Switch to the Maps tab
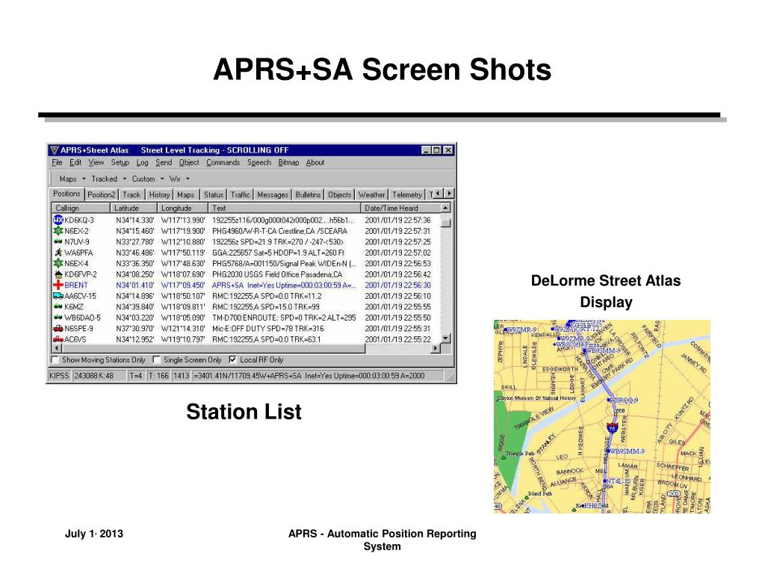The image size is (765, 574). [x=185, y=195]
